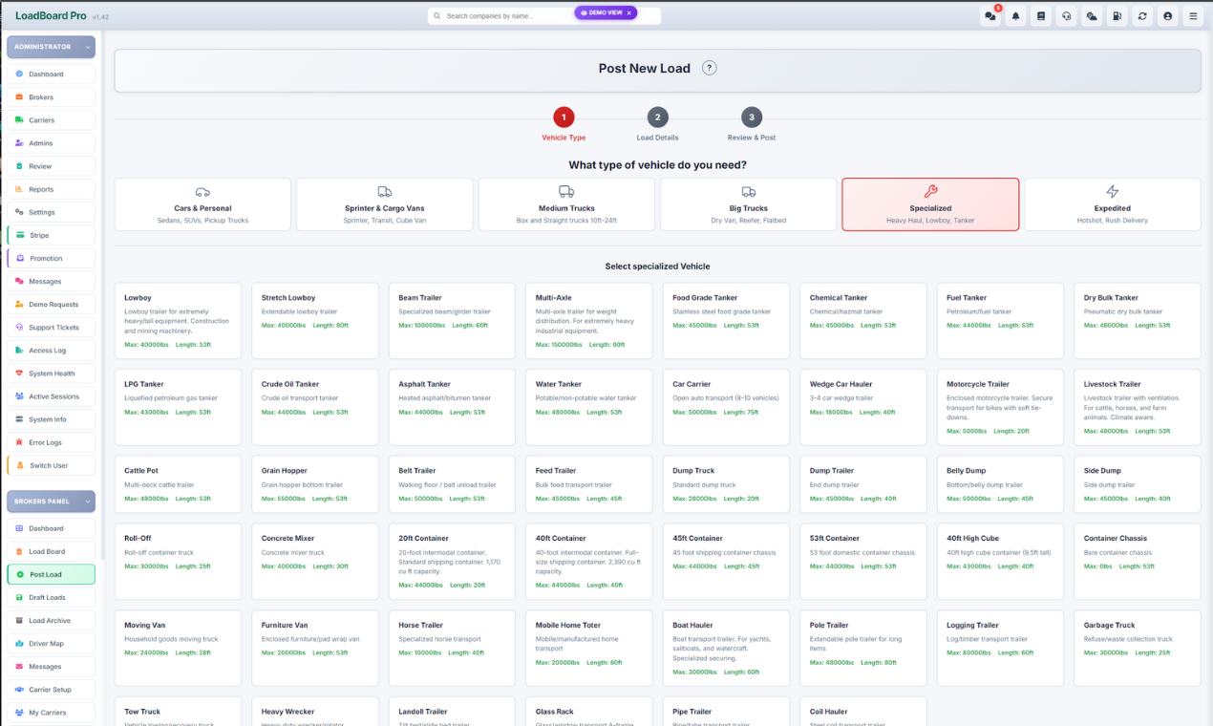This screenshot has width=1213, height=726.
Task: Select the Specialized vehicle category
Action: tap(930, 204)
